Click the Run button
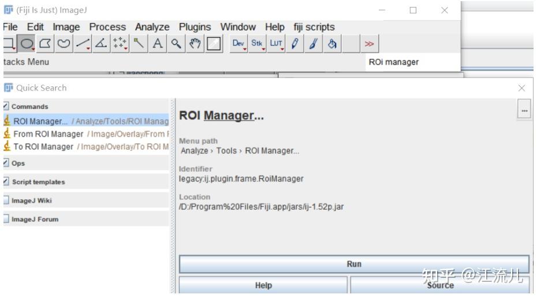The image size is (537, 298). 354,264
